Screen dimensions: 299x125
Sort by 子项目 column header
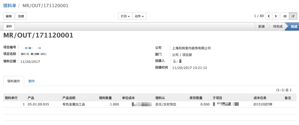click(232, 98)
